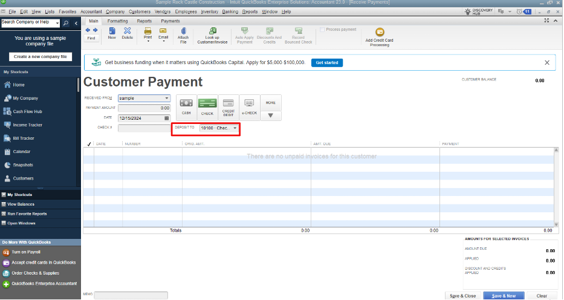Click the search magnifier icon
The height and width of the screenshot is (300, 564).
click(66, 23)
